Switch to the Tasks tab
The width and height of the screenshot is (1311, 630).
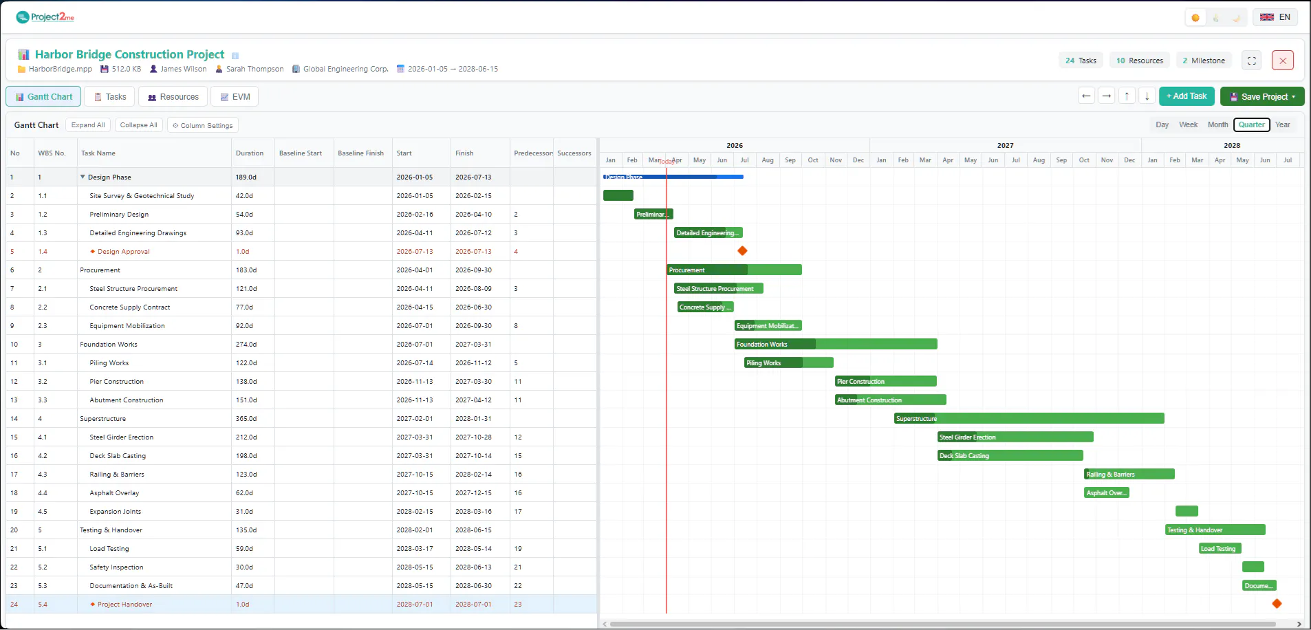pyautogui.click(x=110, y=97)
